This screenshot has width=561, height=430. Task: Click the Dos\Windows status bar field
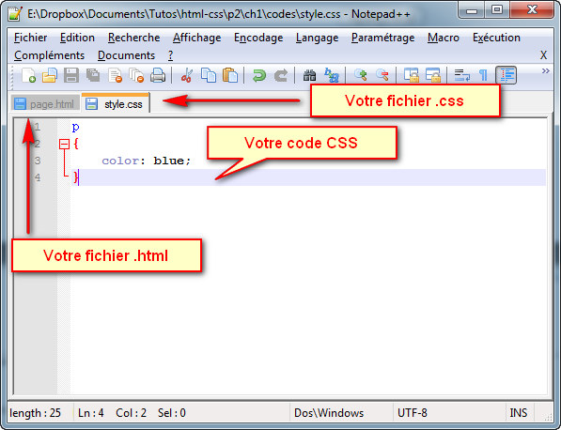click(341, 413)
